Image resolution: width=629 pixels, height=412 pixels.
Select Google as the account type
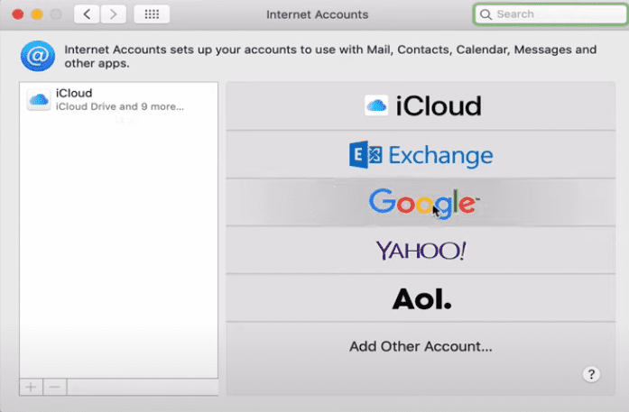pos(422,202)
